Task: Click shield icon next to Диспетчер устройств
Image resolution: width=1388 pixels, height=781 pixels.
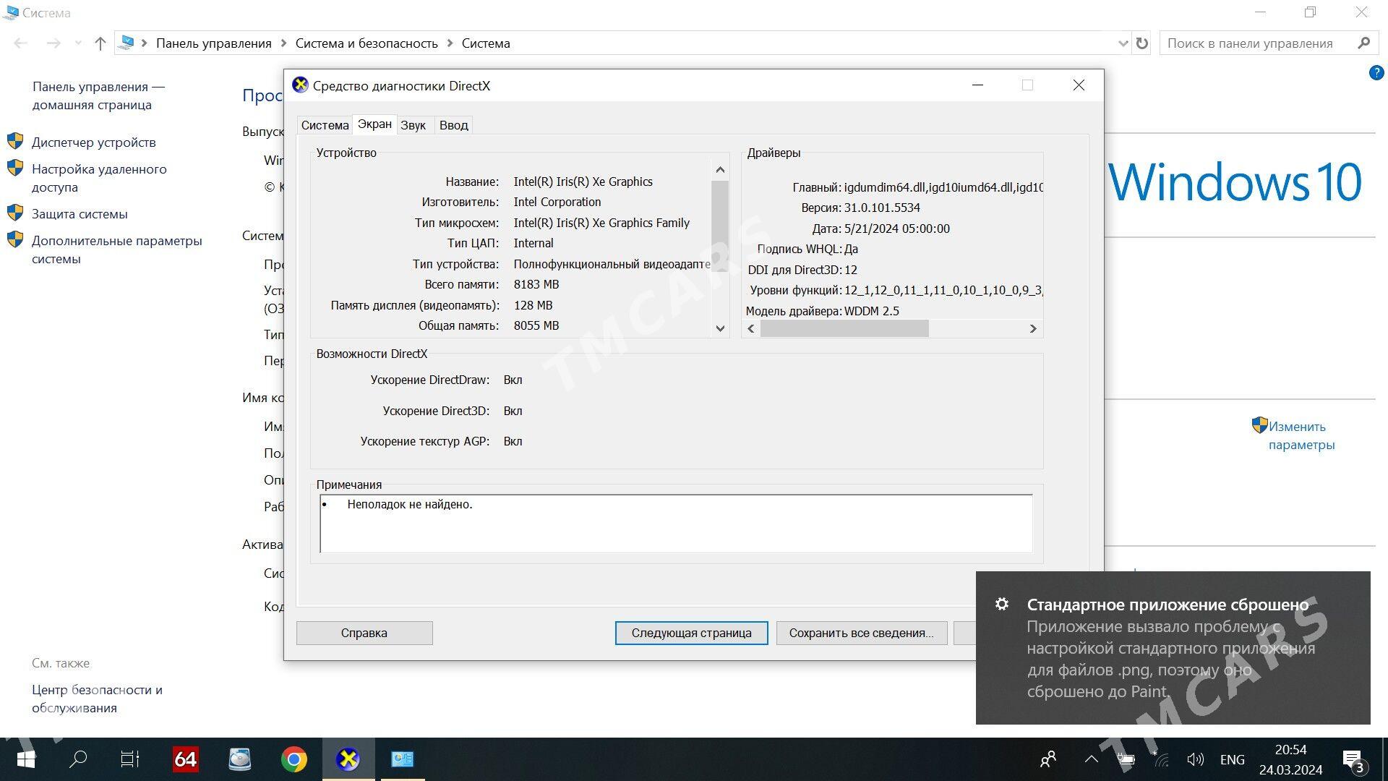Action: (15, 140)
